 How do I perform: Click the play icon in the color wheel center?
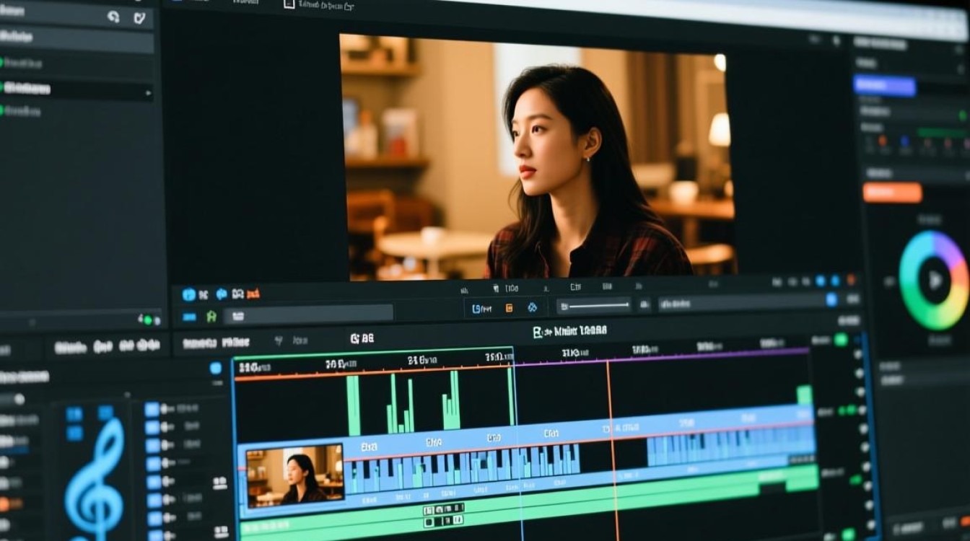click(x=935, y=280)
